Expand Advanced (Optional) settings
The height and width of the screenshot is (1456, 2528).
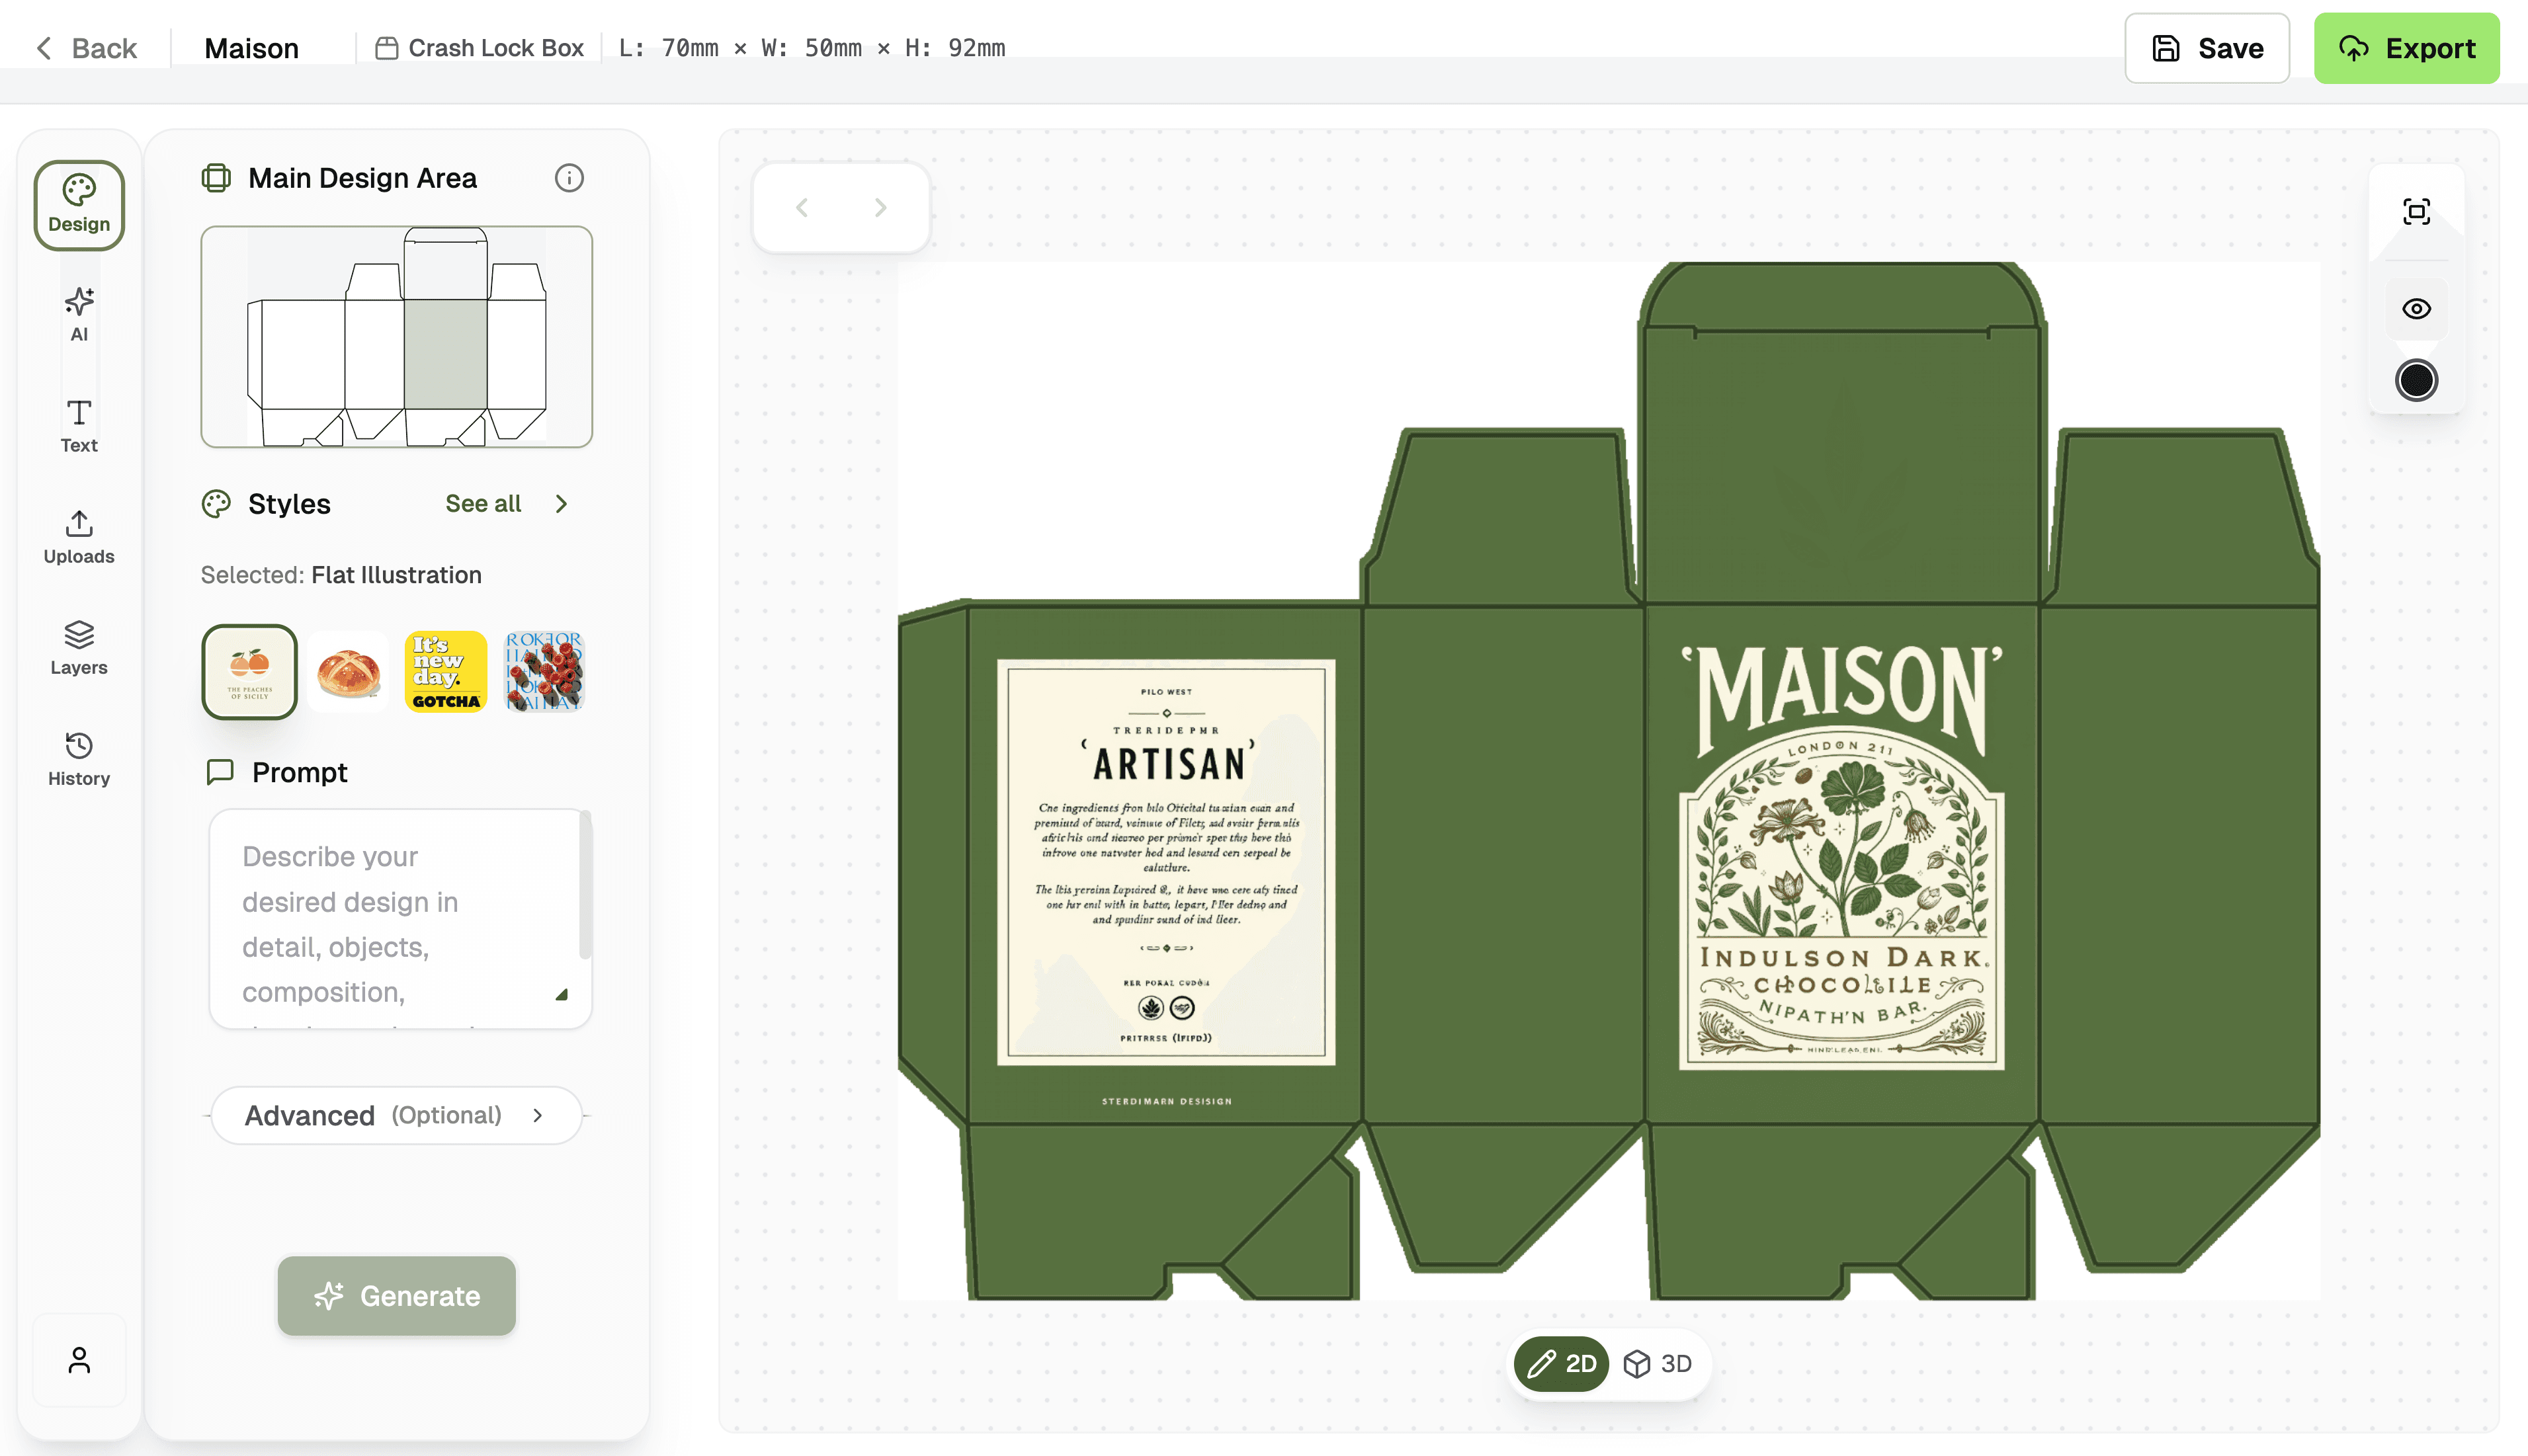(396, 1115)
